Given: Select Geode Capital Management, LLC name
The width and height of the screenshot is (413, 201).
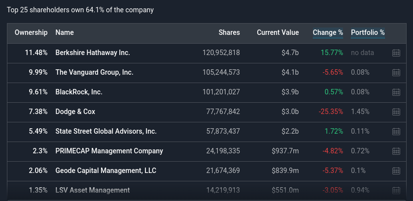Looking at the screenshot, I should (x=106, y=171).
